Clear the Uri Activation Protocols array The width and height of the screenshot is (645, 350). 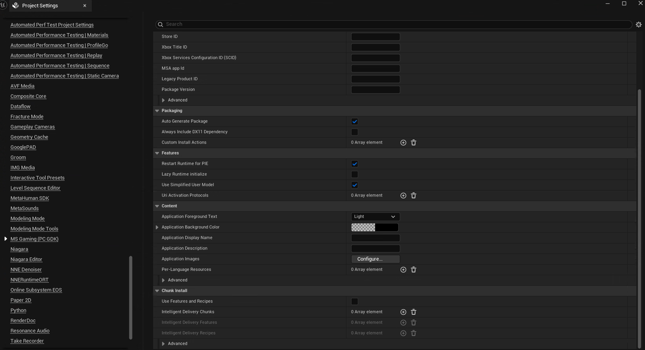click(413, 195)
